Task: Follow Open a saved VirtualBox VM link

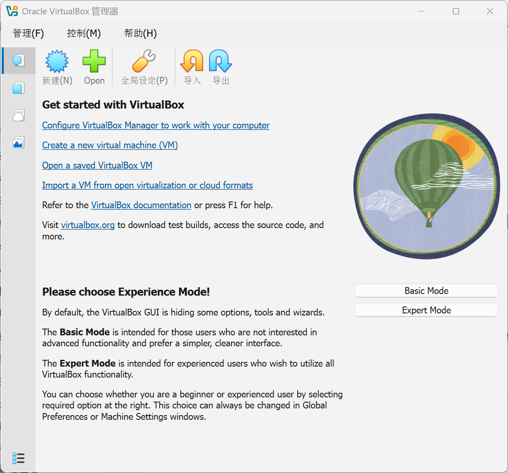Action: click(x=97, y=166)
